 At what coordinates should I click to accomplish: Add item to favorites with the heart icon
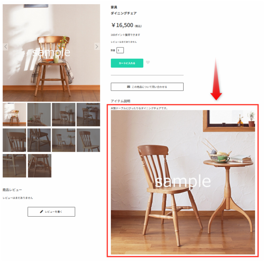click(148, 62)
